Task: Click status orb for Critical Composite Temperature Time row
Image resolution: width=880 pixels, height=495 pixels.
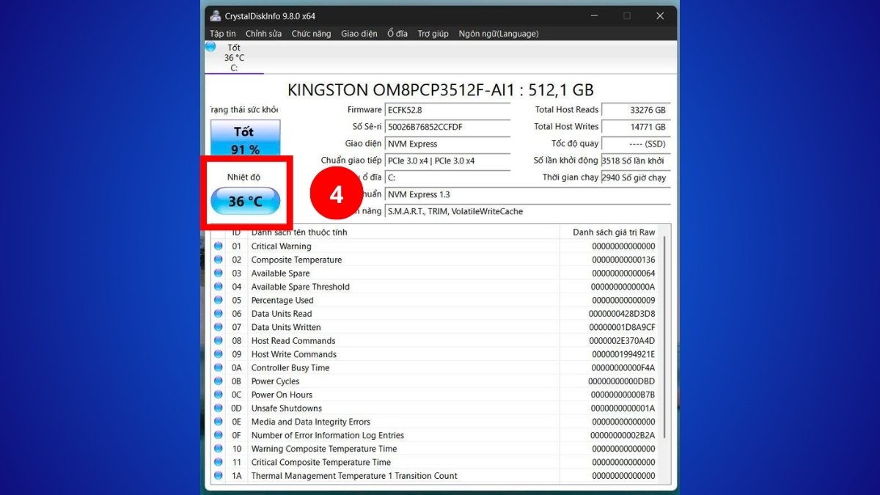Action: pyautogui.click(x=218, y=462)
